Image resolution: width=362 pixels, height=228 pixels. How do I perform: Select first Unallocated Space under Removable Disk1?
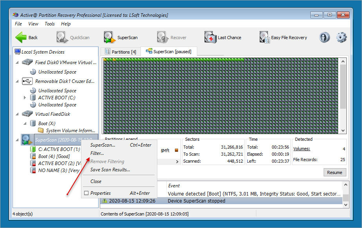pyautogui.click(x=57, y=91)
